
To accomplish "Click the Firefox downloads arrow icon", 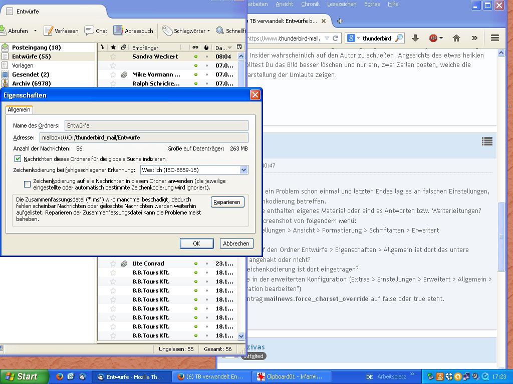I will pyautogui.click(x=415, y=38).
